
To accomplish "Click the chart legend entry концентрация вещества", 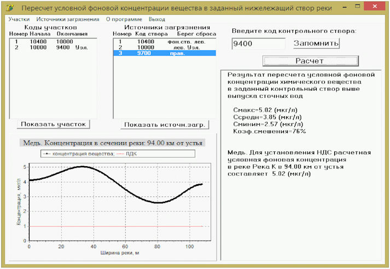I will point(79,154).
